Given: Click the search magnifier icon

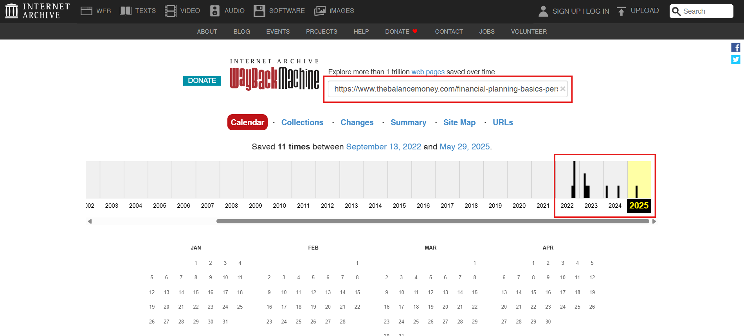Looking at the screenshot, I should click(676, 11).
